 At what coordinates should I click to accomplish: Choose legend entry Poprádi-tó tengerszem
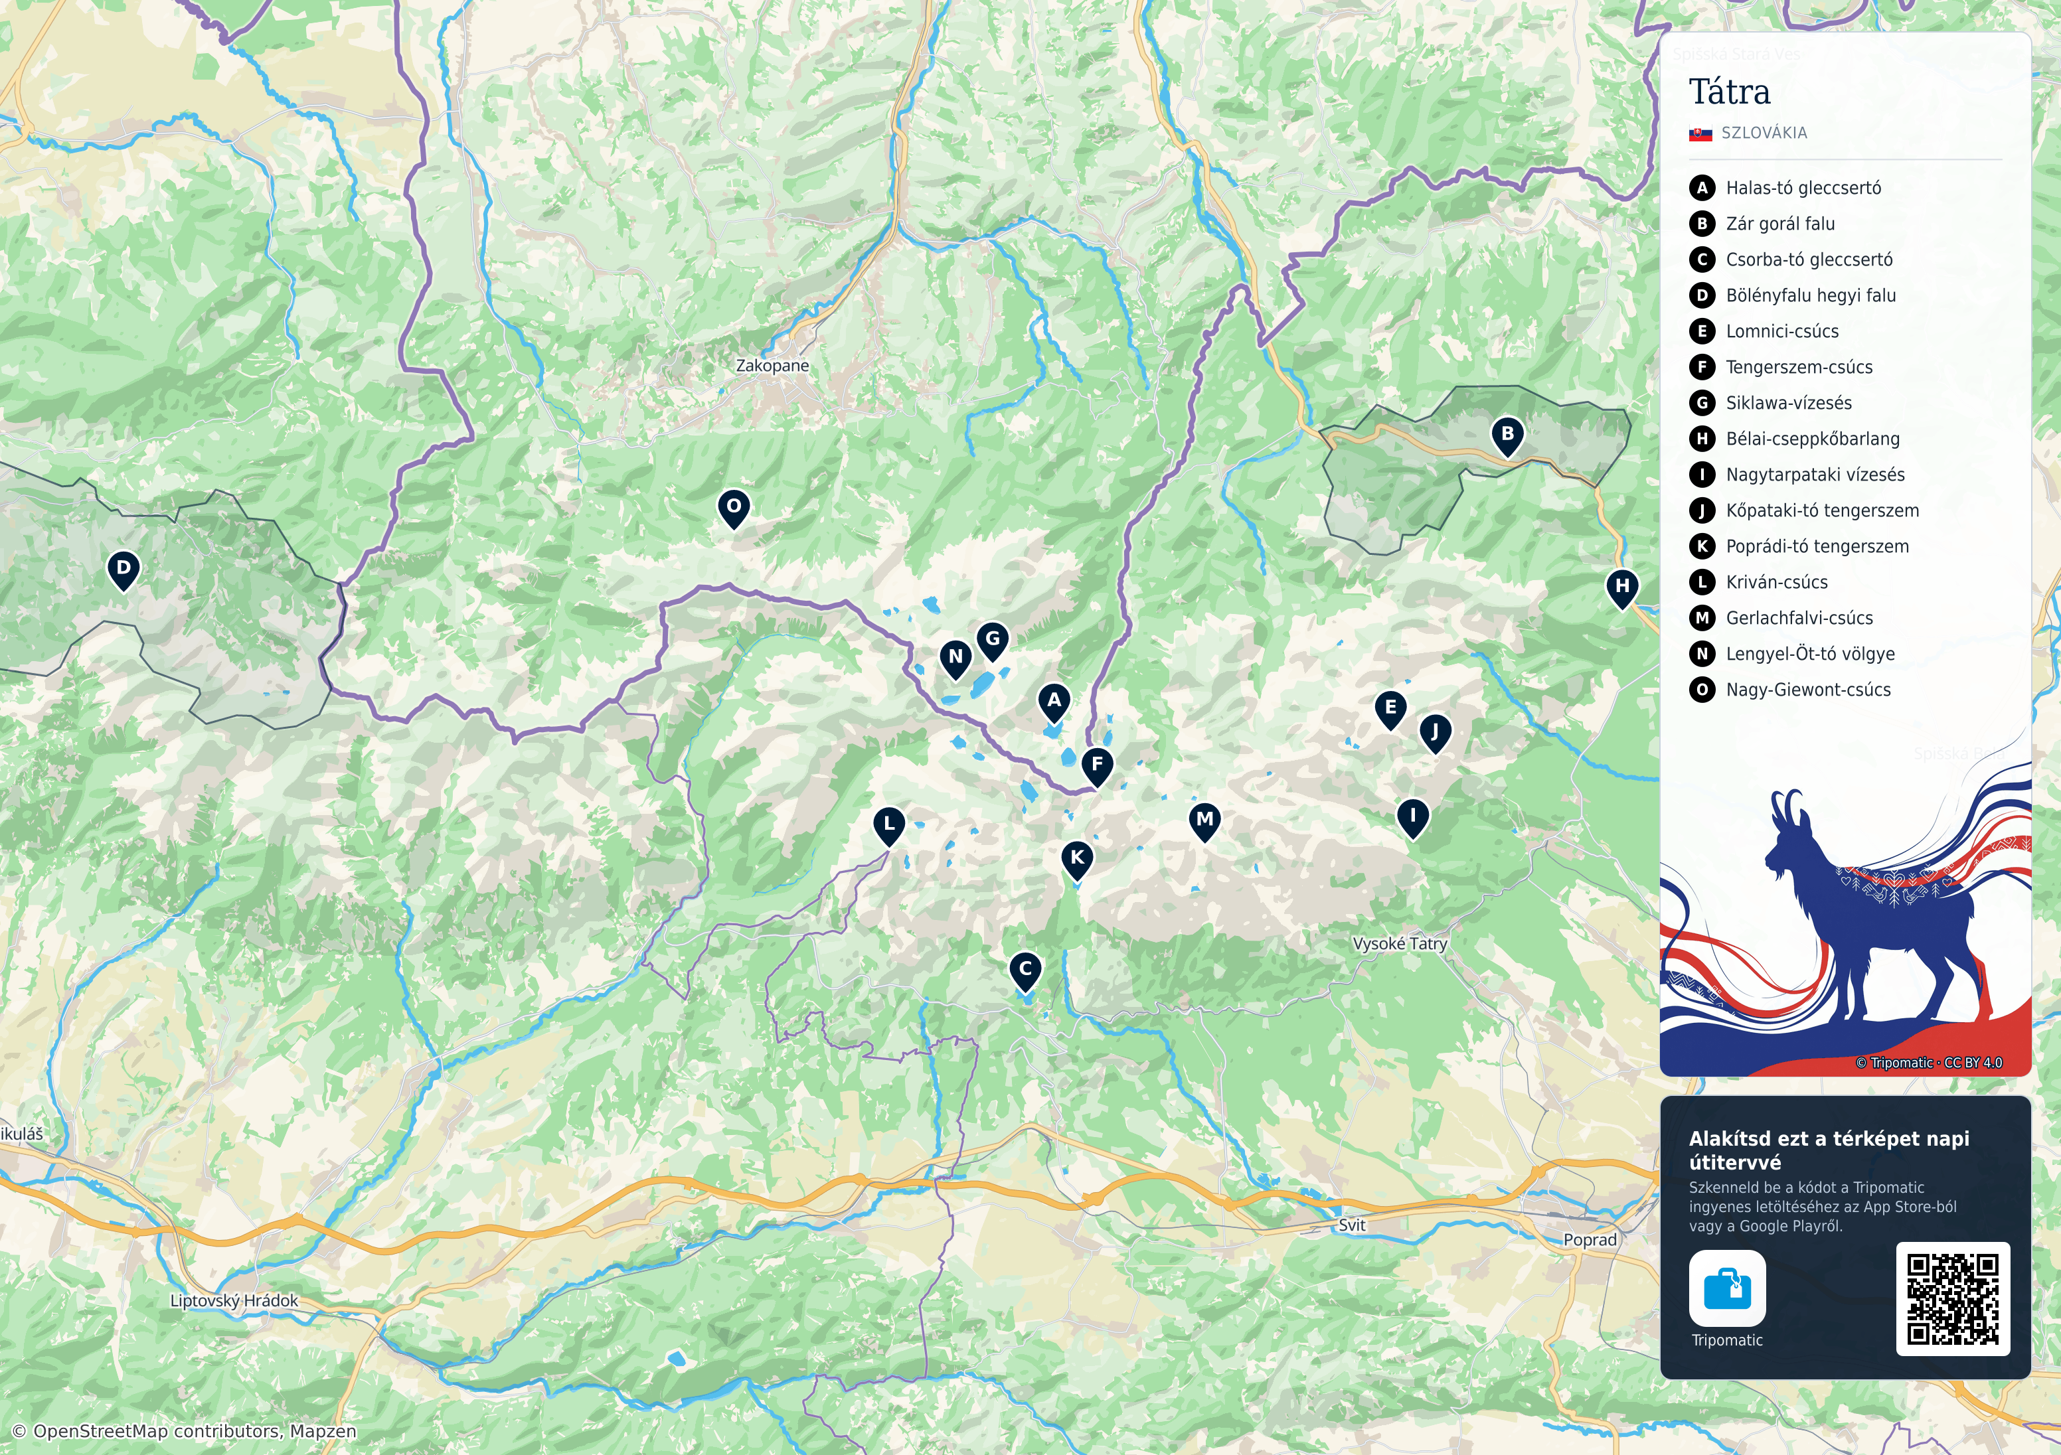1799,547
